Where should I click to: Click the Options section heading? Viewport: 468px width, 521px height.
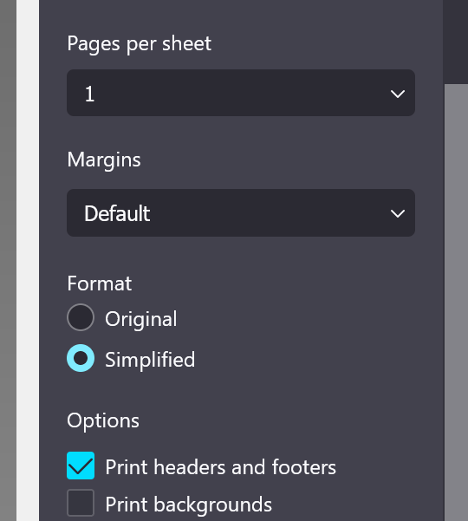103,420
